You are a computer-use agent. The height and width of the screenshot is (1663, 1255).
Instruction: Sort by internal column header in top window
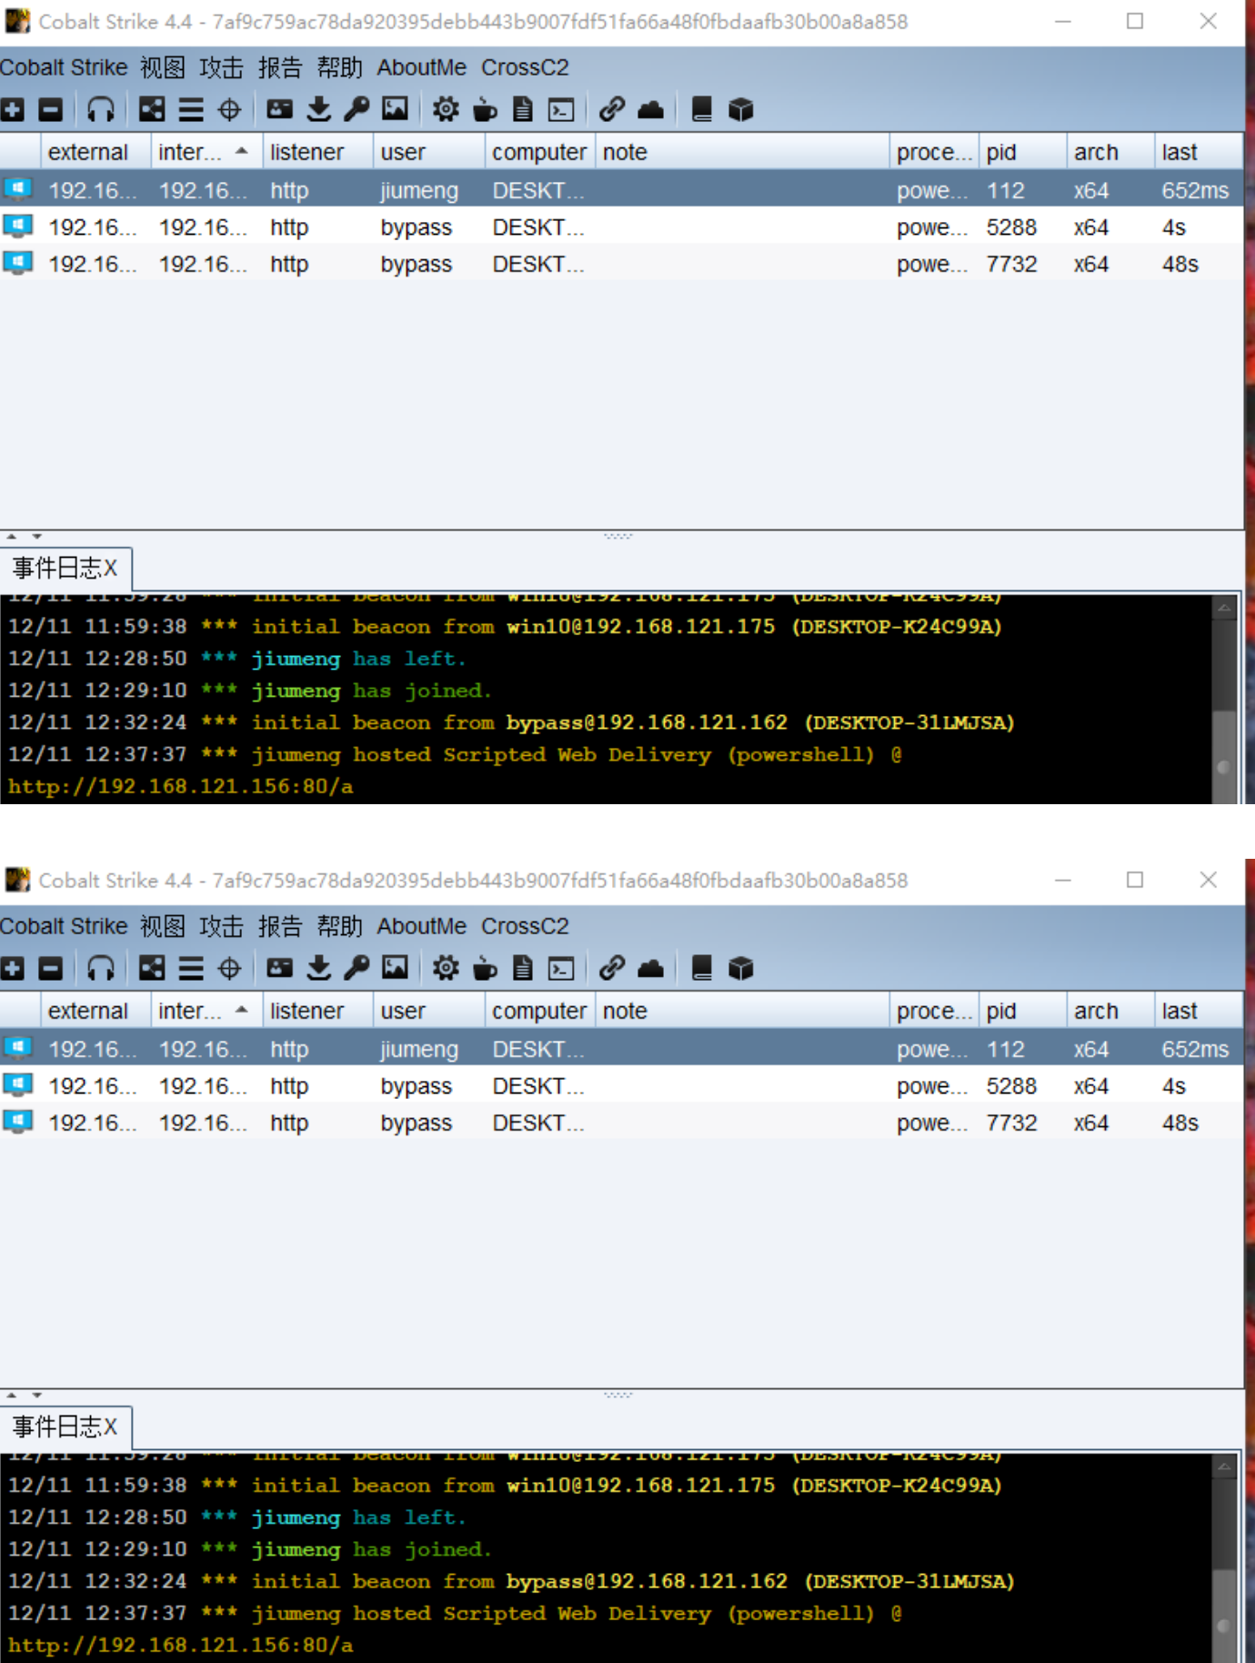tap(206, 152)
